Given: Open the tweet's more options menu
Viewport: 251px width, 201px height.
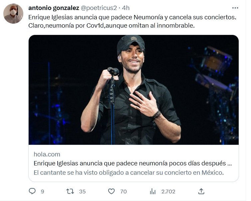Looking at the screenshot, I should click(x=235, y=8).
